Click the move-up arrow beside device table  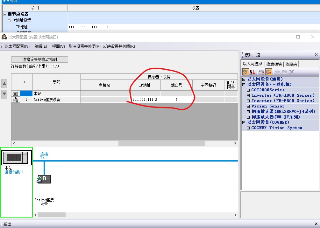pyautogui.click(x=4, y=84)
